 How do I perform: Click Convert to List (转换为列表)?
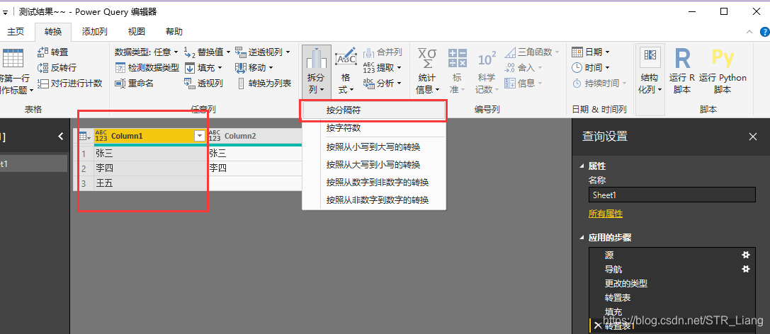coord(264,83)
